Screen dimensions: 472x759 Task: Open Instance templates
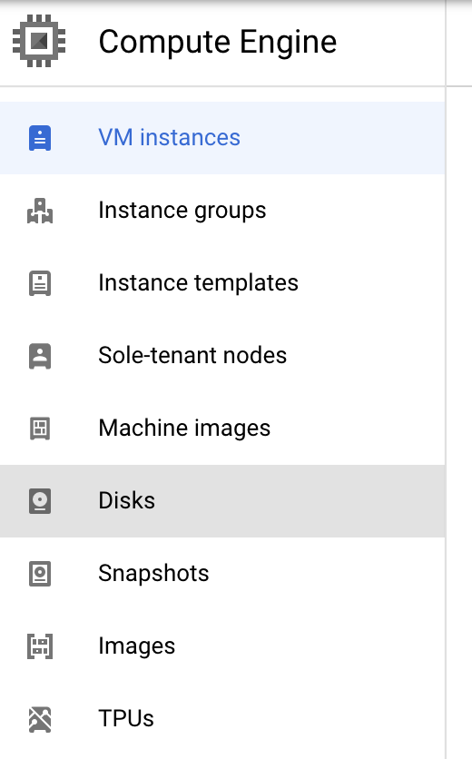(x=222, y=283)
